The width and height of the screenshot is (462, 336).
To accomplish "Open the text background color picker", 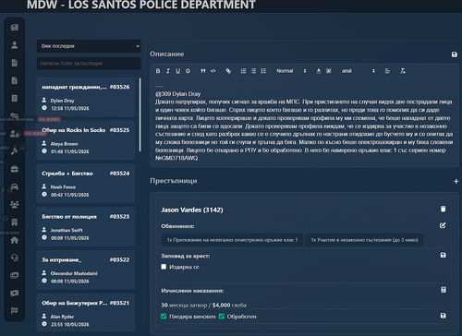I will tap(329, 71).
